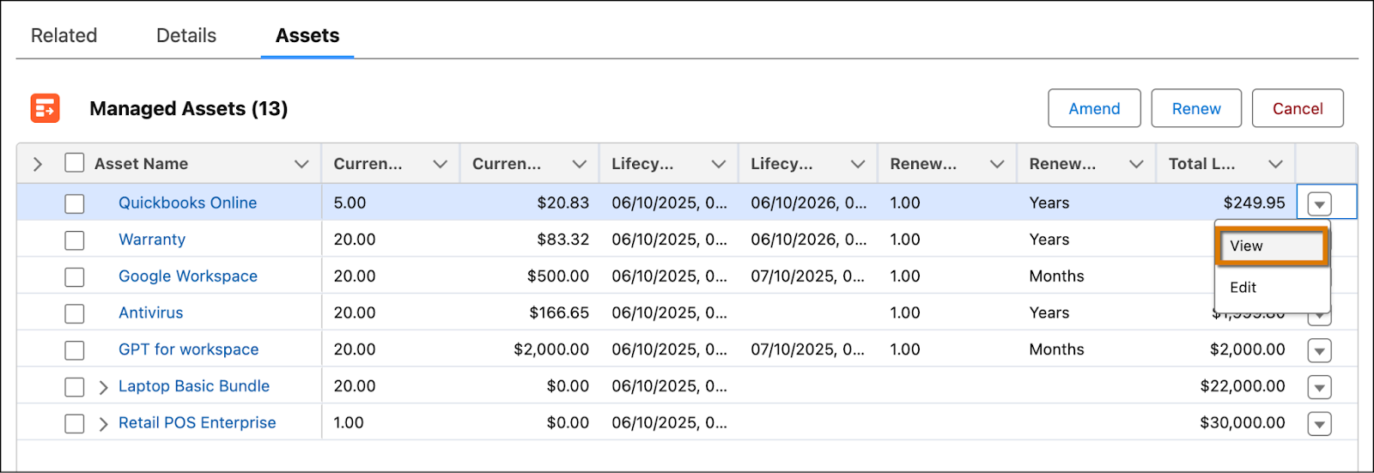This screenshot has height=473, width=1374.
Task: Open row actions arrow for Laptop Basic Bundle
Action: [1319, 387]
